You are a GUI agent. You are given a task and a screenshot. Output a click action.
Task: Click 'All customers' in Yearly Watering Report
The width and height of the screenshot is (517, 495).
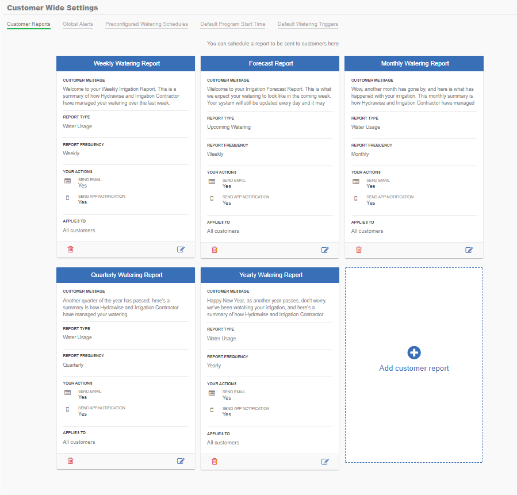223,443
